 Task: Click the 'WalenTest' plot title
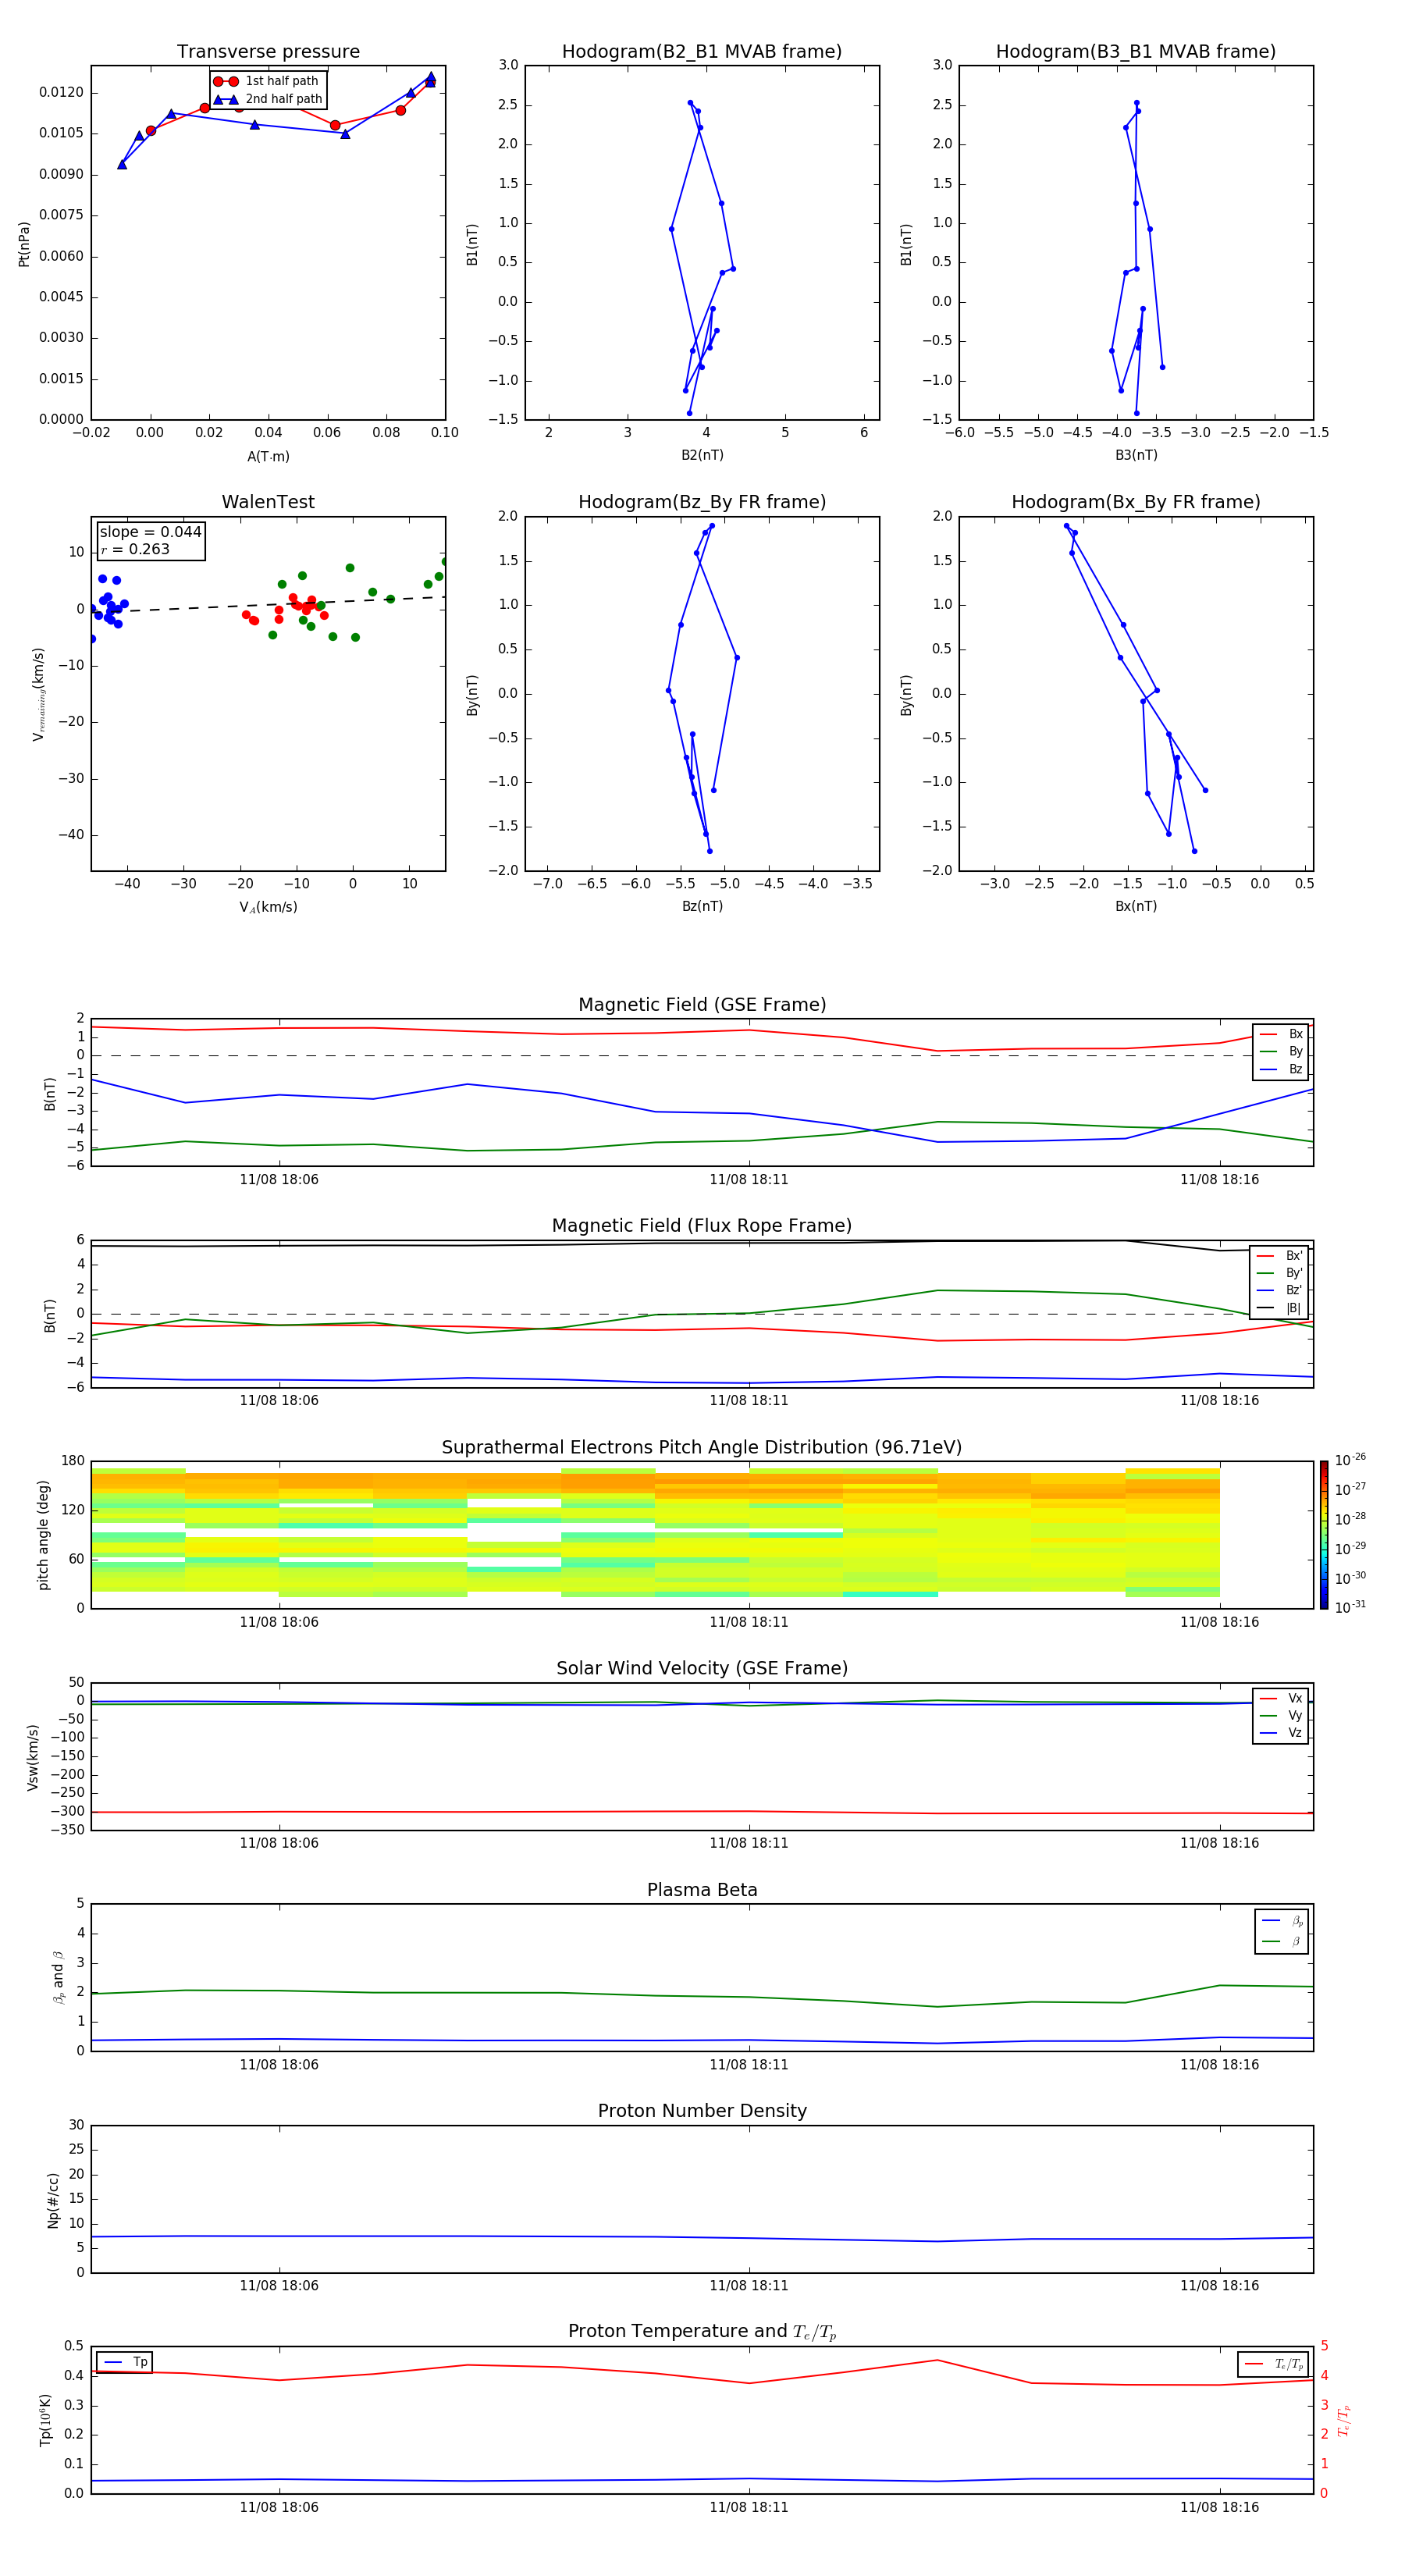(x=268, y=502)
